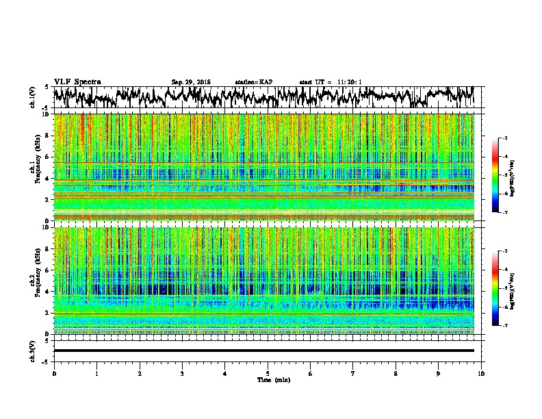Click the lower colorbar log(PSD) units label
Screen dimensions: 542x419
click(512, 292)
